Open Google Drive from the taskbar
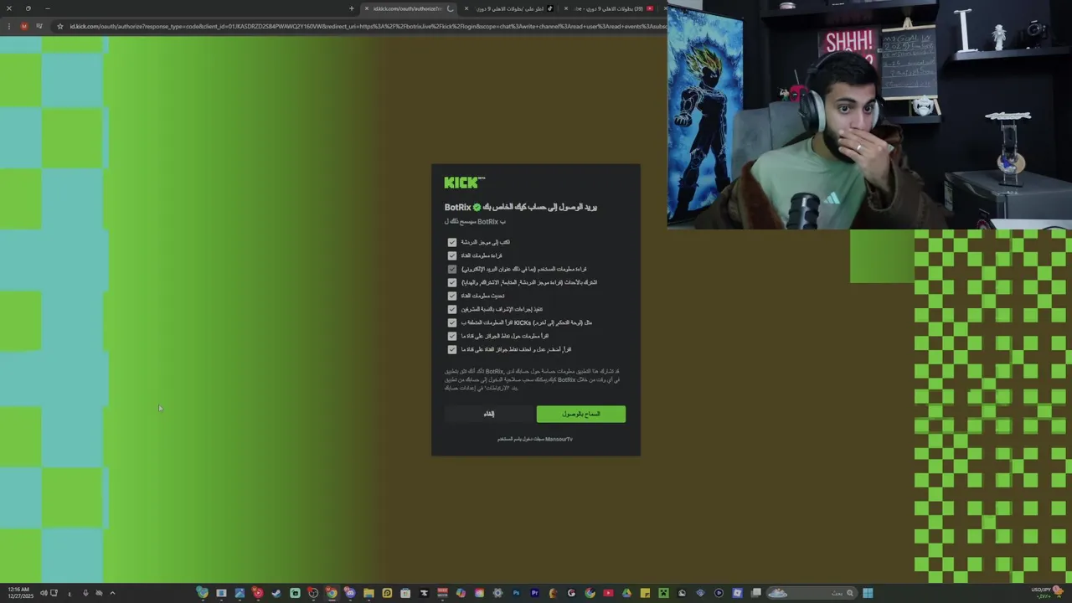 [x=626, y=593]
